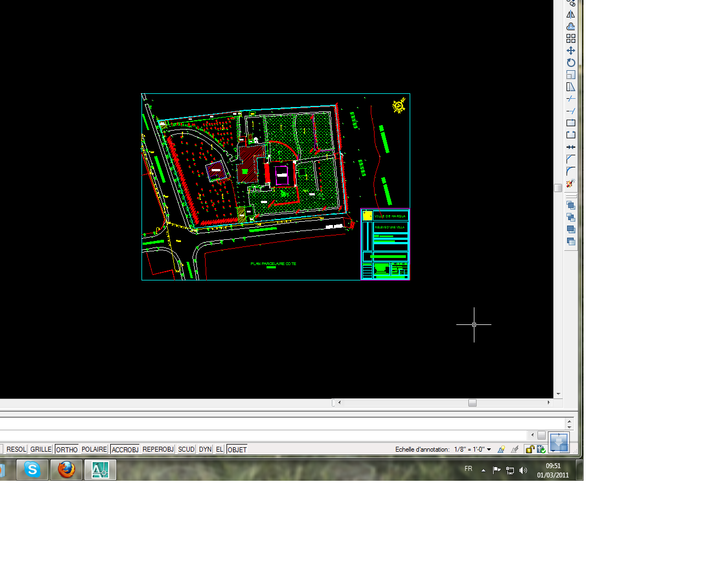
Task: Click the Bring Above Objects icon
Action: click(571, 229)
